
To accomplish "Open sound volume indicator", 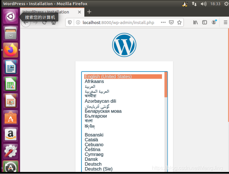I will click(204, 4).
